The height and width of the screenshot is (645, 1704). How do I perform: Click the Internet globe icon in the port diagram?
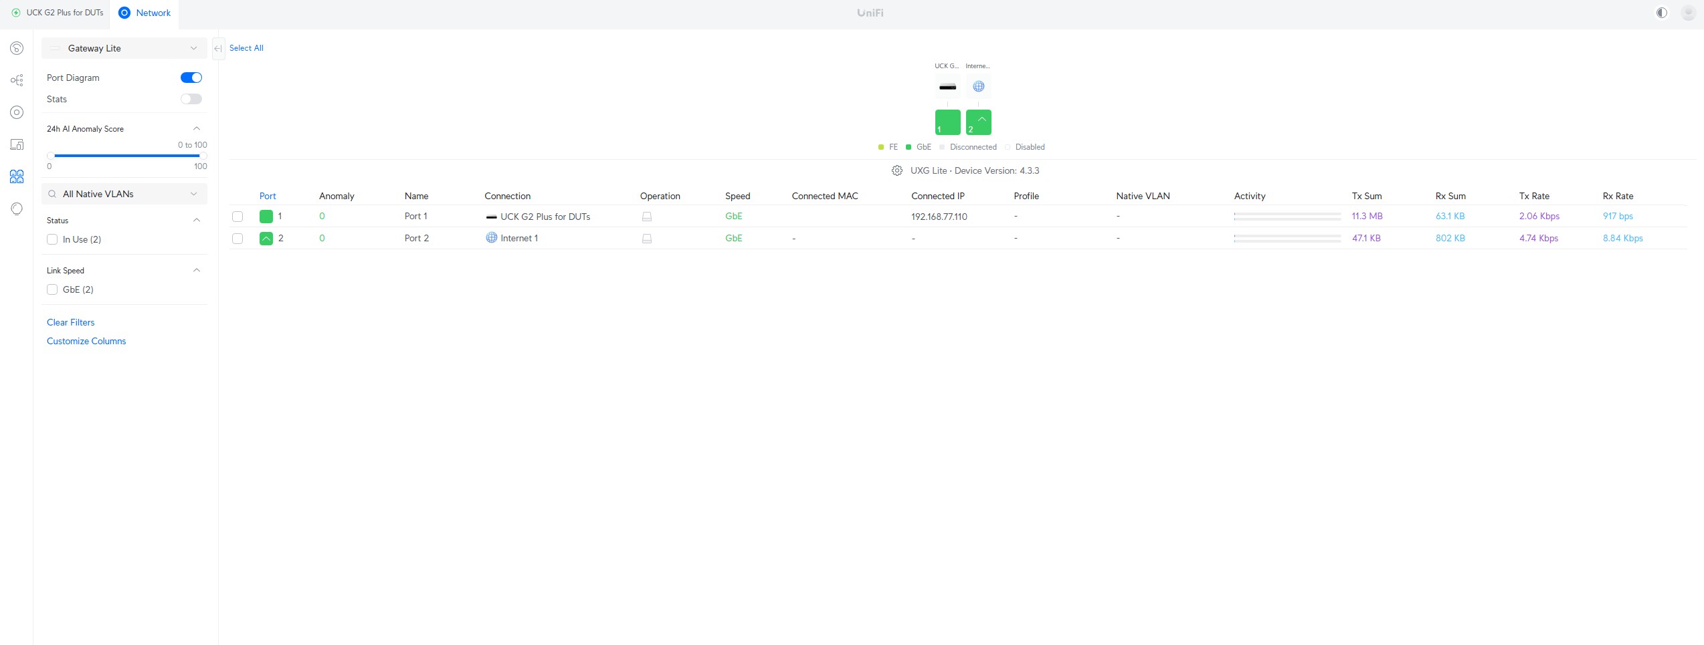(978, 86)
